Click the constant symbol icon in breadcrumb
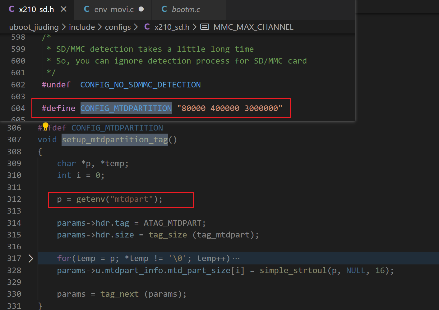 coord(205,27)
